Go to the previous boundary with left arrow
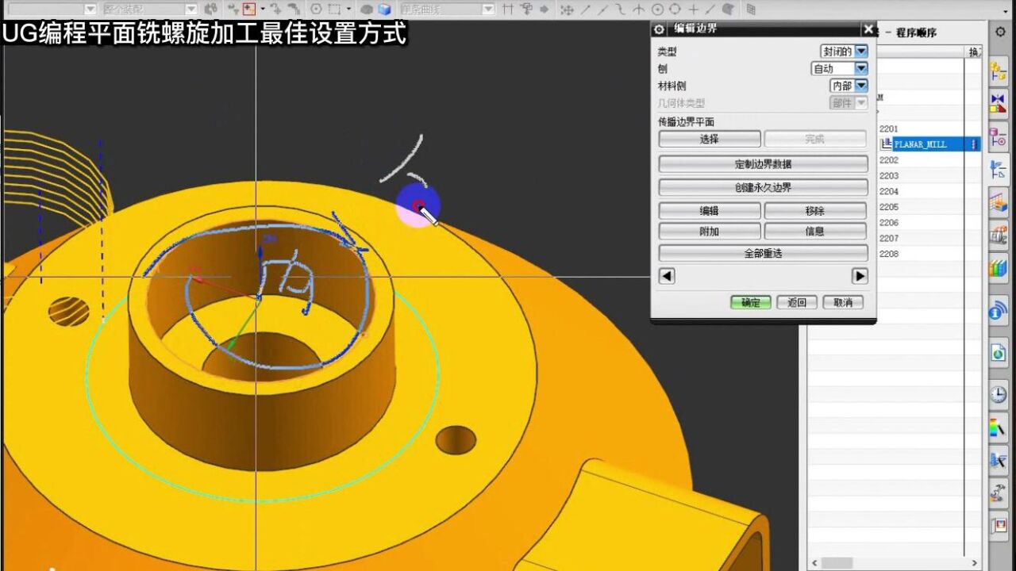 667,276
